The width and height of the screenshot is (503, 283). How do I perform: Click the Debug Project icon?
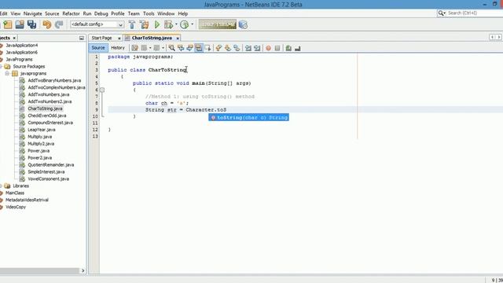168,24
